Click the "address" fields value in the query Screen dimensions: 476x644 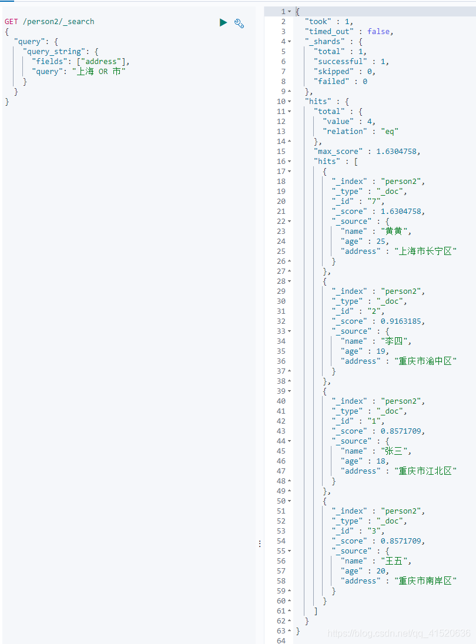click(101, 61)
